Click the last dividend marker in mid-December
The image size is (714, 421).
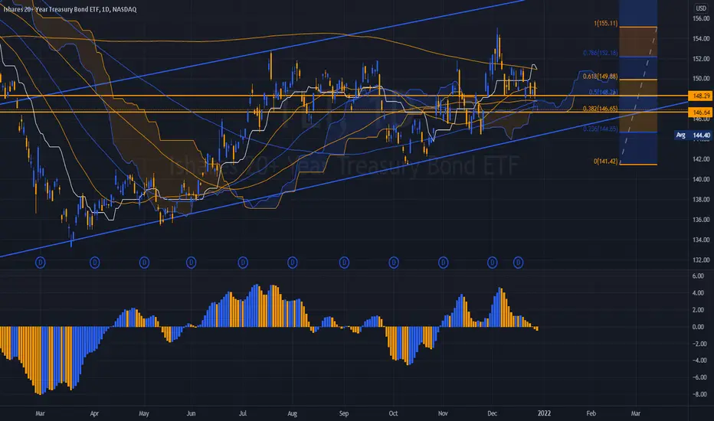coord(518,262)
